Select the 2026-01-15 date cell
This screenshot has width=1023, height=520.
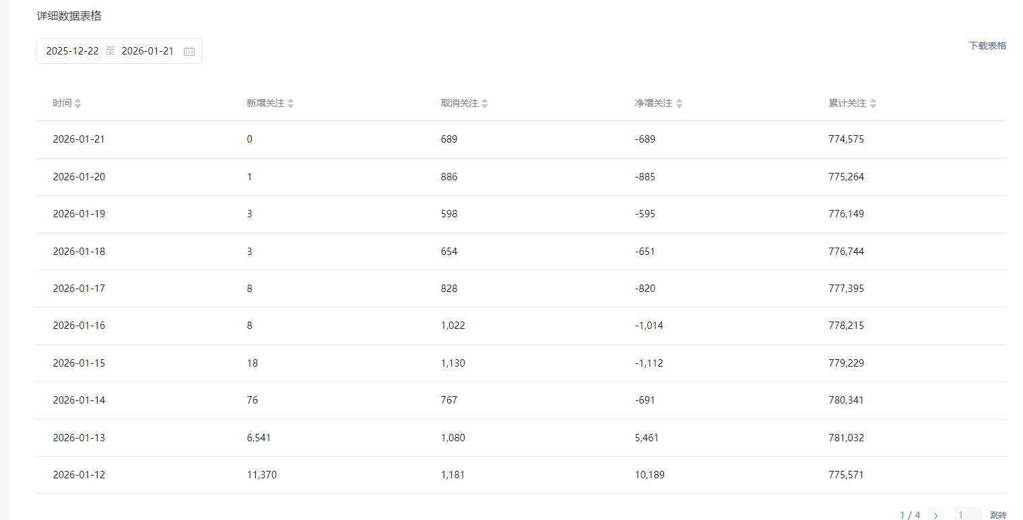pyautogui.click(x=79, y=363)
